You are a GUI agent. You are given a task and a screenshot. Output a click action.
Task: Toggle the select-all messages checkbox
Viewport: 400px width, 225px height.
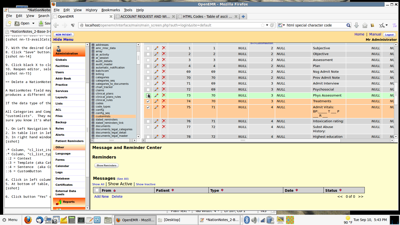(x=97, y=190)
